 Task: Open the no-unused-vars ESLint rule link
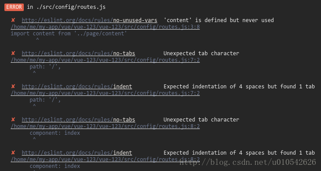[90, 20]
